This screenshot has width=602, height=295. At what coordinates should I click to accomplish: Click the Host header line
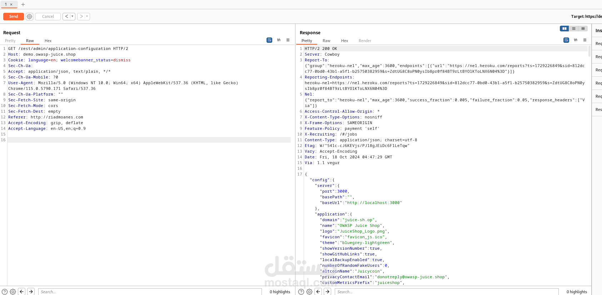click(42, 54)
